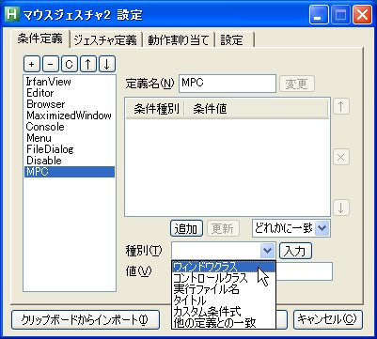Move definition down in the list toolbar
377x339 pixels.
107,65
